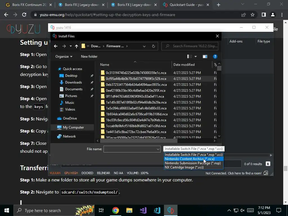
Task: Choose Nintendo Submission Package (*.nsp) option
Action: pyautogui.click(x=193, y=163)
